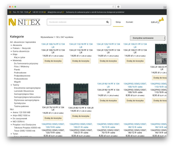The height and width of the screenshot is (147, 174).
Task: Add 134 LR 70/10 to cart
Action: [53, 118]
